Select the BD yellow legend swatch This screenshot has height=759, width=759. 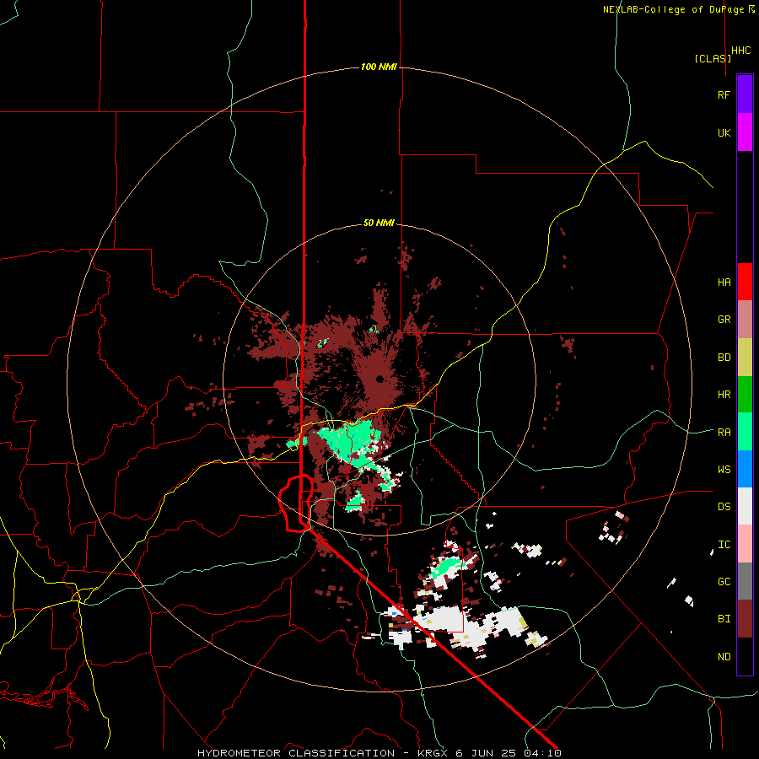[x=745, y=358]
